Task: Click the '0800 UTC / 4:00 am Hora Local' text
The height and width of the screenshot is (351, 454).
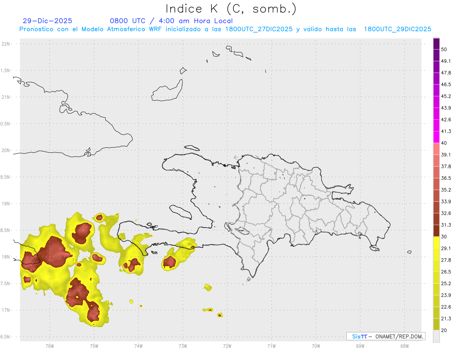Action: (171, 21)
